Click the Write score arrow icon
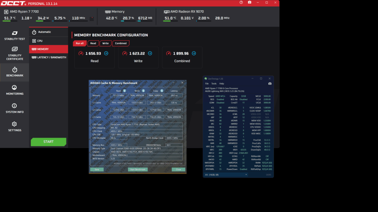 pyautogui.click(x=150, y=53)
